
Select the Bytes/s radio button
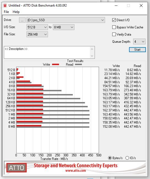(110, 158)
